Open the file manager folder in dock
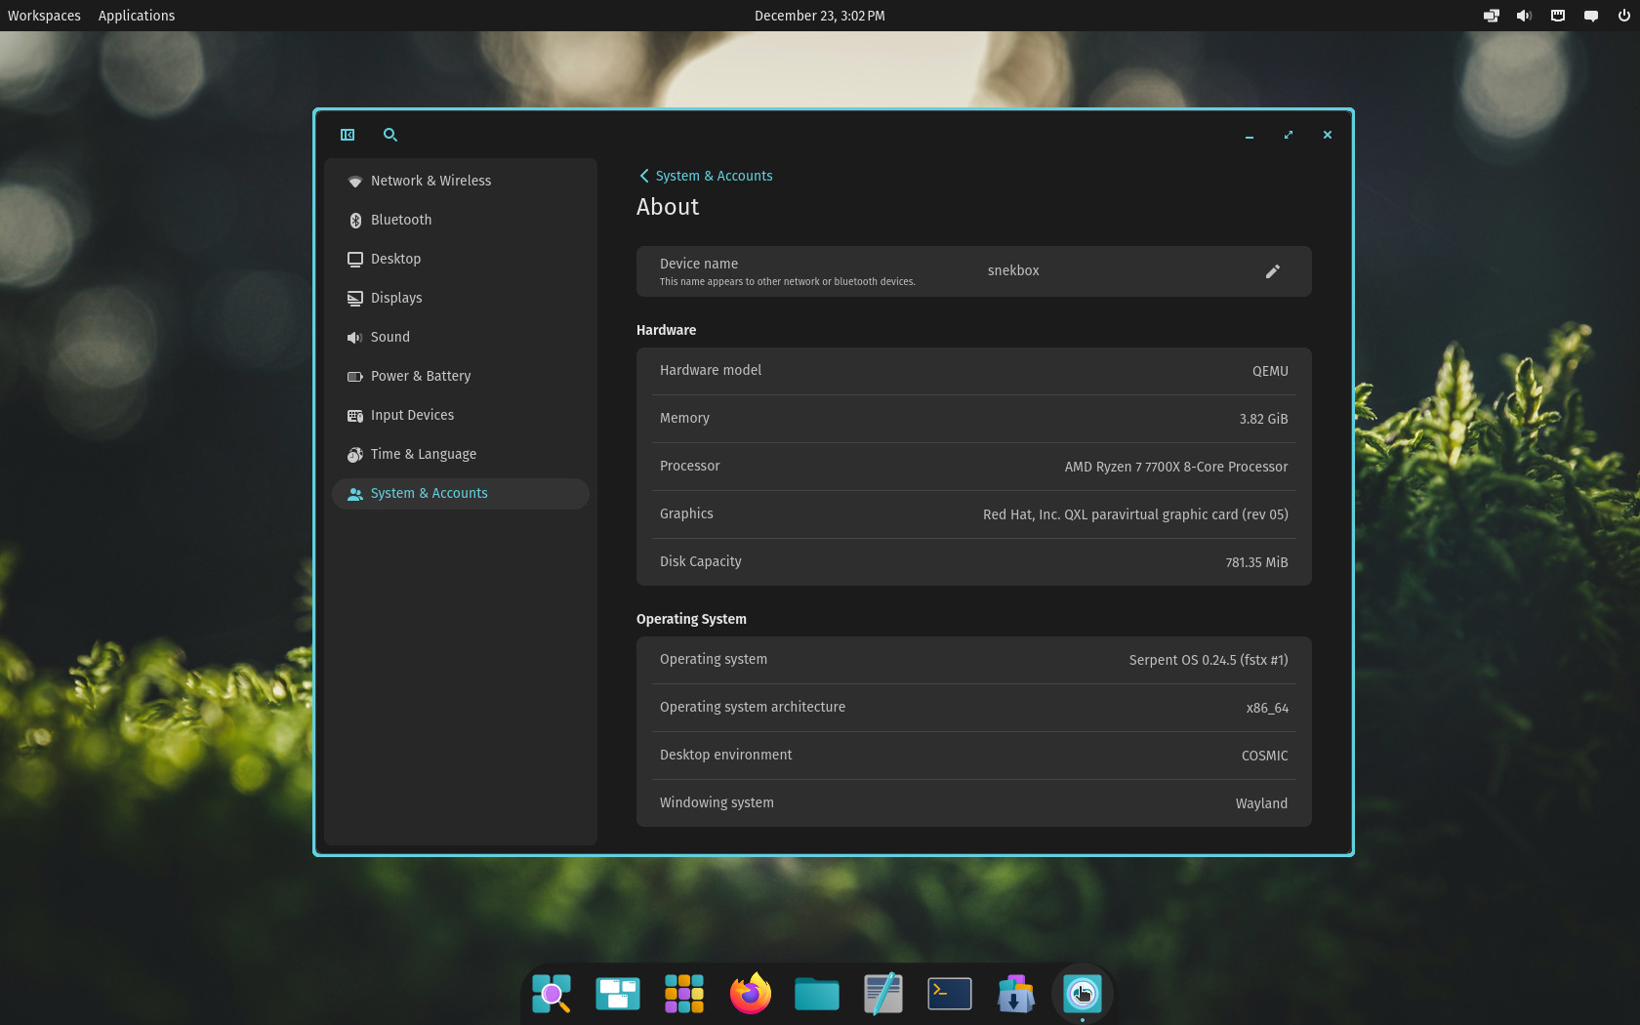The image size is (1640, 1025). [x=817, y=994]
